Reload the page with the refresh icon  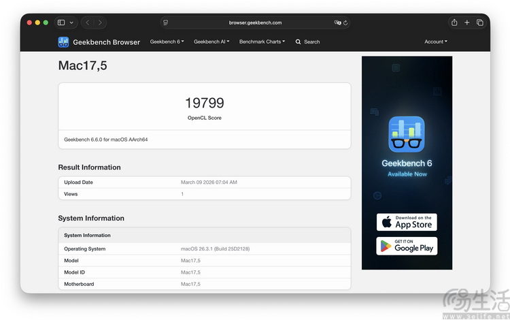click(345, 22)
